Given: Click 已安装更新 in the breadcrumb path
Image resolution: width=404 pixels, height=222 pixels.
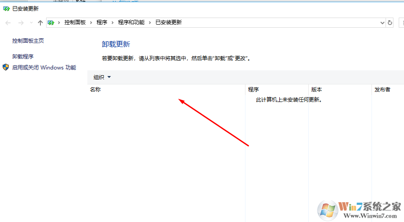Looking at the screenshot, I should 169,22.
